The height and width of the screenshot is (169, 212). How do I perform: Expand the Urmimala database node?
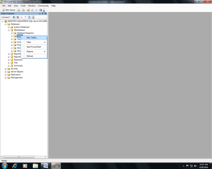[x=8, y=66]
